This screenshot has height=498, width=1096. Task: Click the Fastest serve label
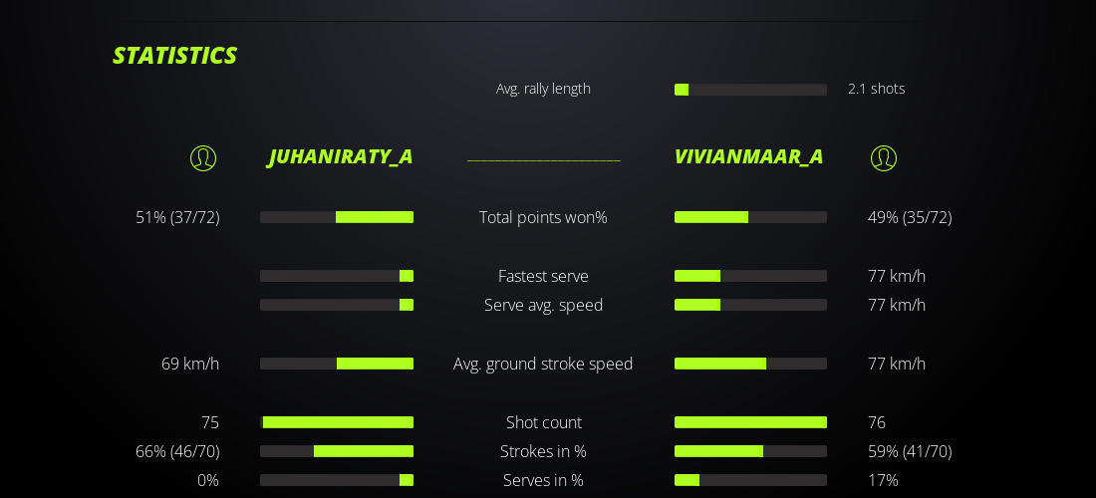[x=543, y=276]
